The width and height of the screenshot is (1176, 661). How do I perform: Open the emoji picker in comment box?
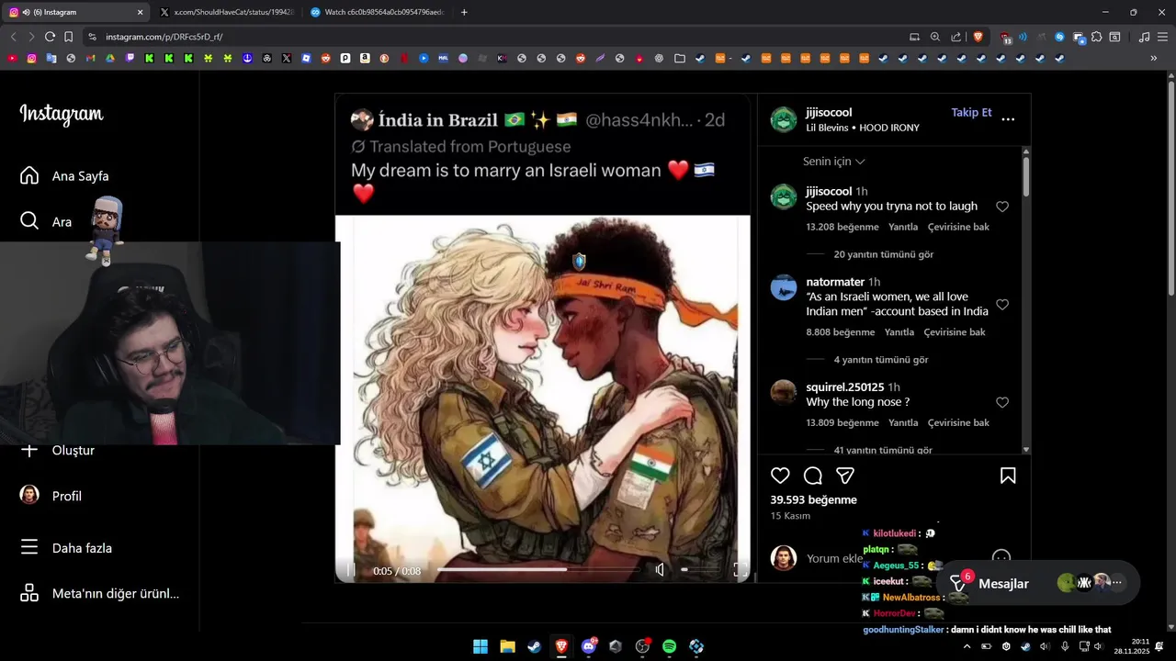(x=1001, y=558)
